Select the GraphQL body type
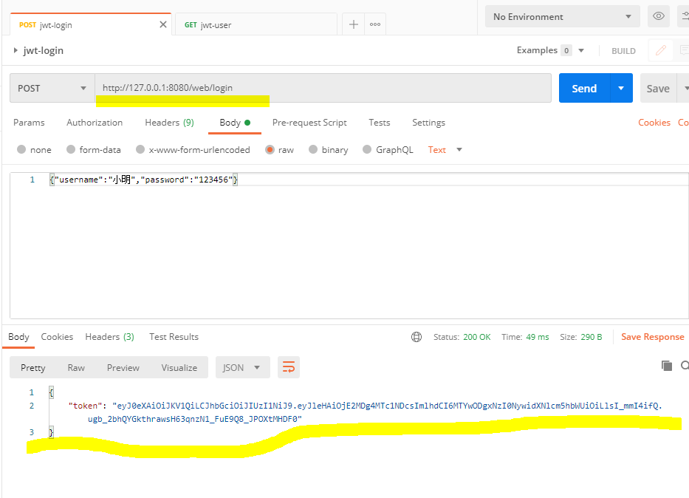Image resolution: width=689 pixels, height=498 pixels. pos(388,149)
